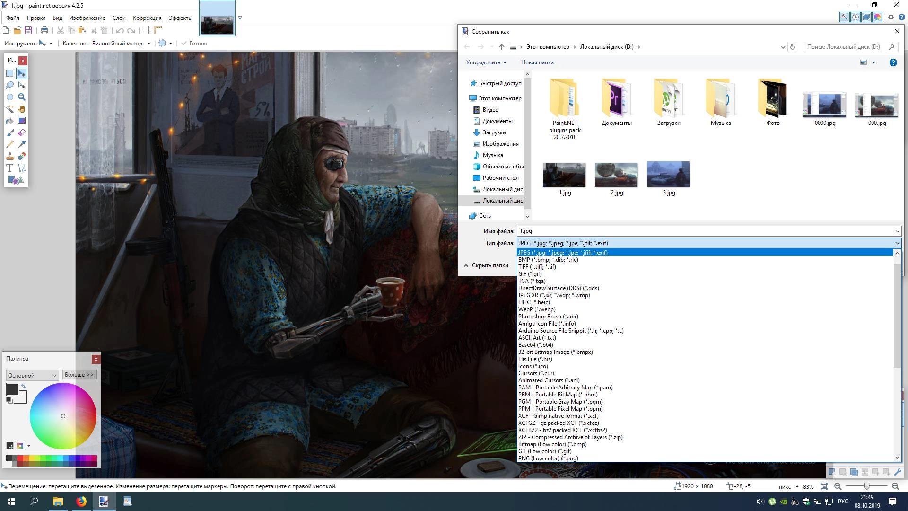Open the file name history dropdown
Viewport: 908px width, 511px height.
[x=897, y=231]
